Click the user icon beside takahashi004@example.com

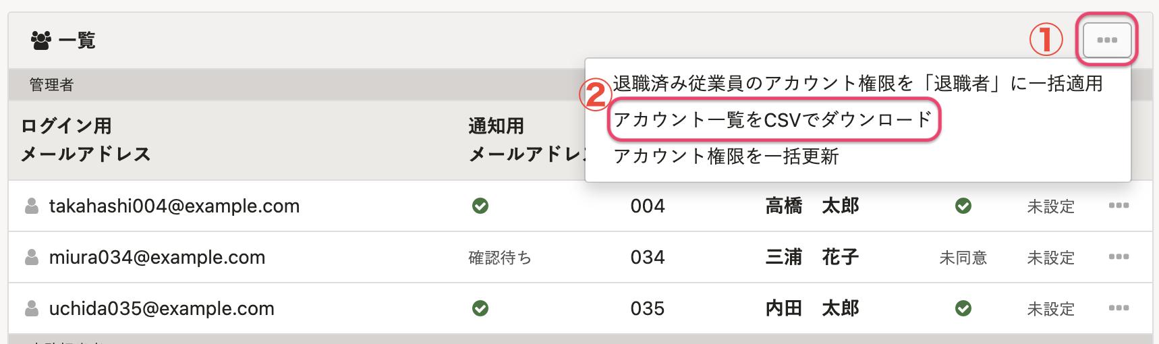32,206
